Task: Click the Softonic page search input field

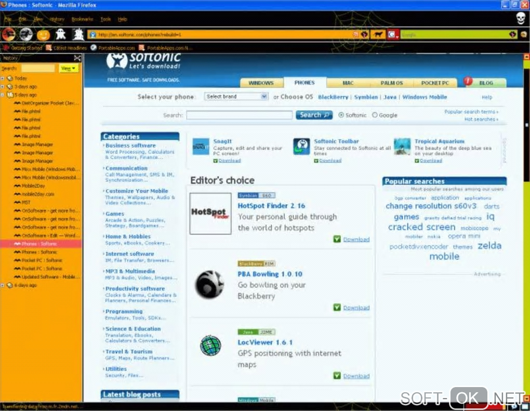Action: click(240, 115)
